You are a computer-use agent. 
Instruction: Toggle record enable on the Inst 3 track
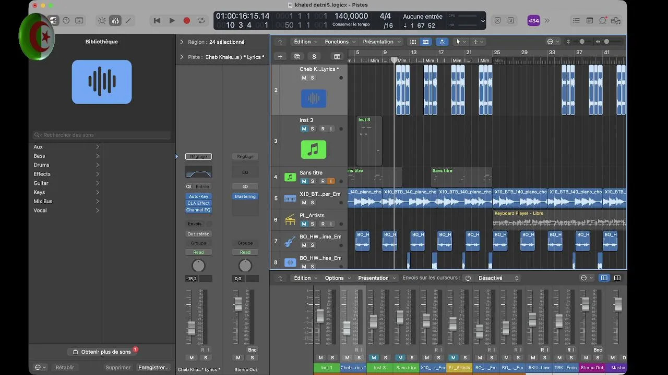323,129
